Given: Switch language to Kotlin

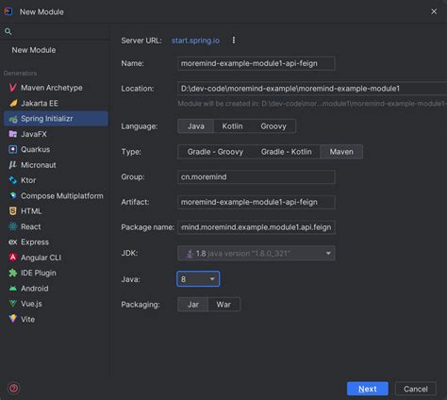Looking at the screenshot, I should click(x=232, y=126).
